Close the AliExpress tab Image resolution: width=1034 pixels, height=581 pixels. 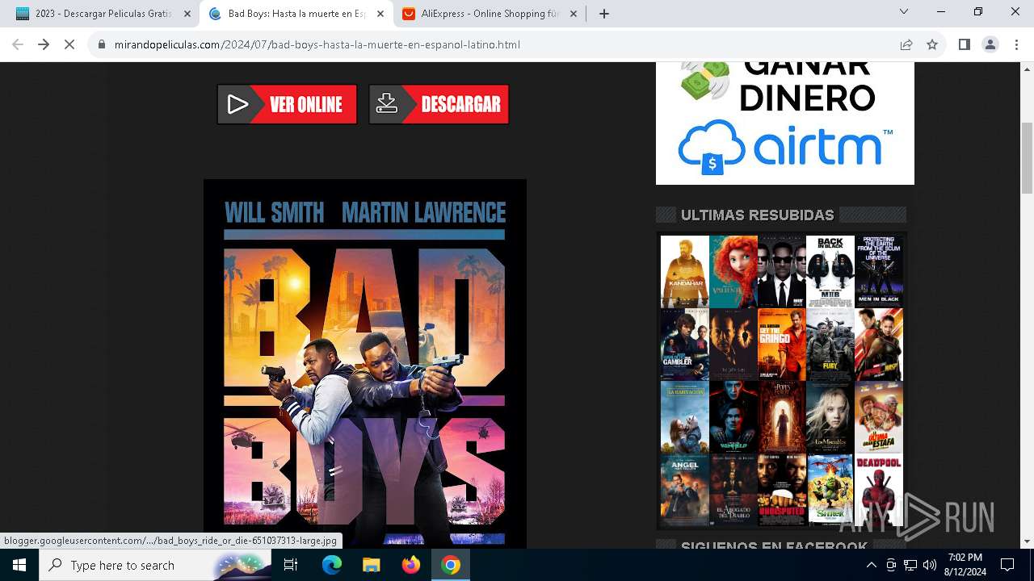tap(574, 14)
